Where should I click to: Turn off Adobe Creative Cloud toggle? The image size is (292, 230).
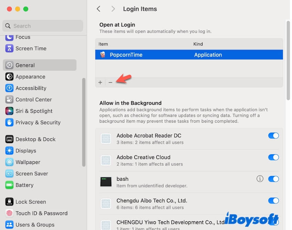tap(273, 157)
